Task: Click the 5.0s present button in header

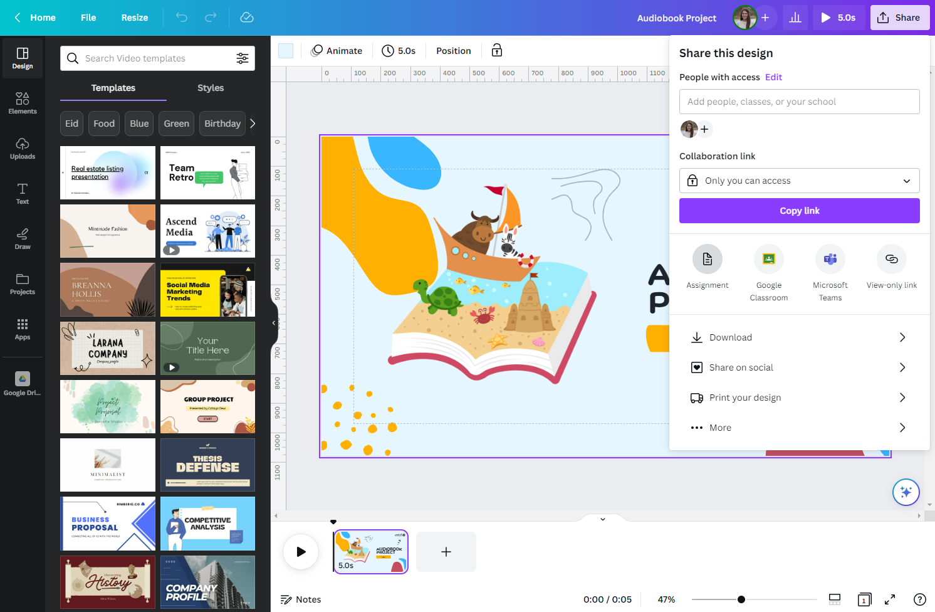Action: [839, 18]
